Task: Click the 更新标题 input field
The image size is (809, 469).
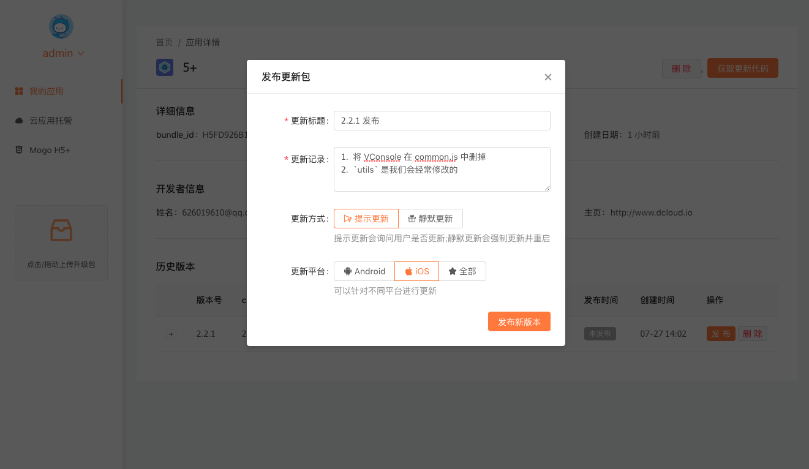Action: click(x=442, y=121)
